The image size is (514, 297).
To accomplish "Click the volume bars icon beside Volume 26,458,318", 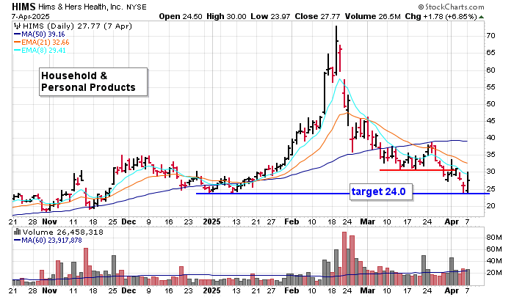I will [x=17, y=232].
